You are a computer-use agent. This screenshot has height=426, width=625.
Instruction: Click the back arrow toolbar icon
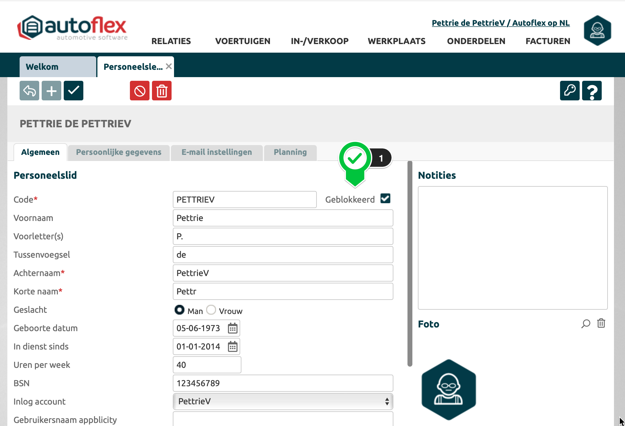click(29, 91)
